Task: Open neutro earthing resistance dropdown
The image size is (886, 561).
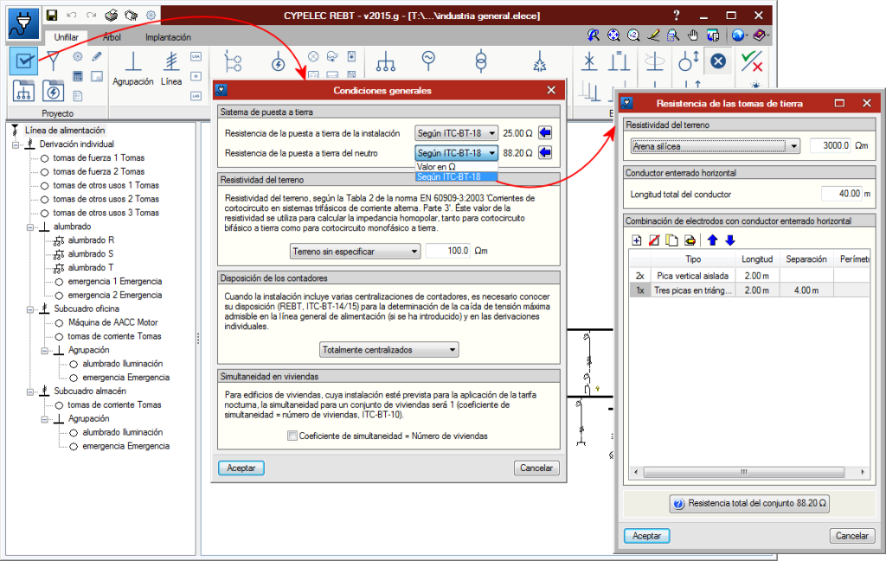Action: (x=457, y=153)
